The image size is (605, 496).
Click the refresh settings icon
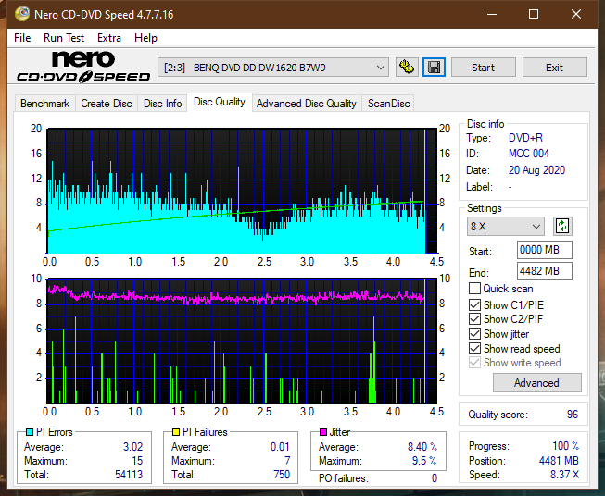(562, 226)
